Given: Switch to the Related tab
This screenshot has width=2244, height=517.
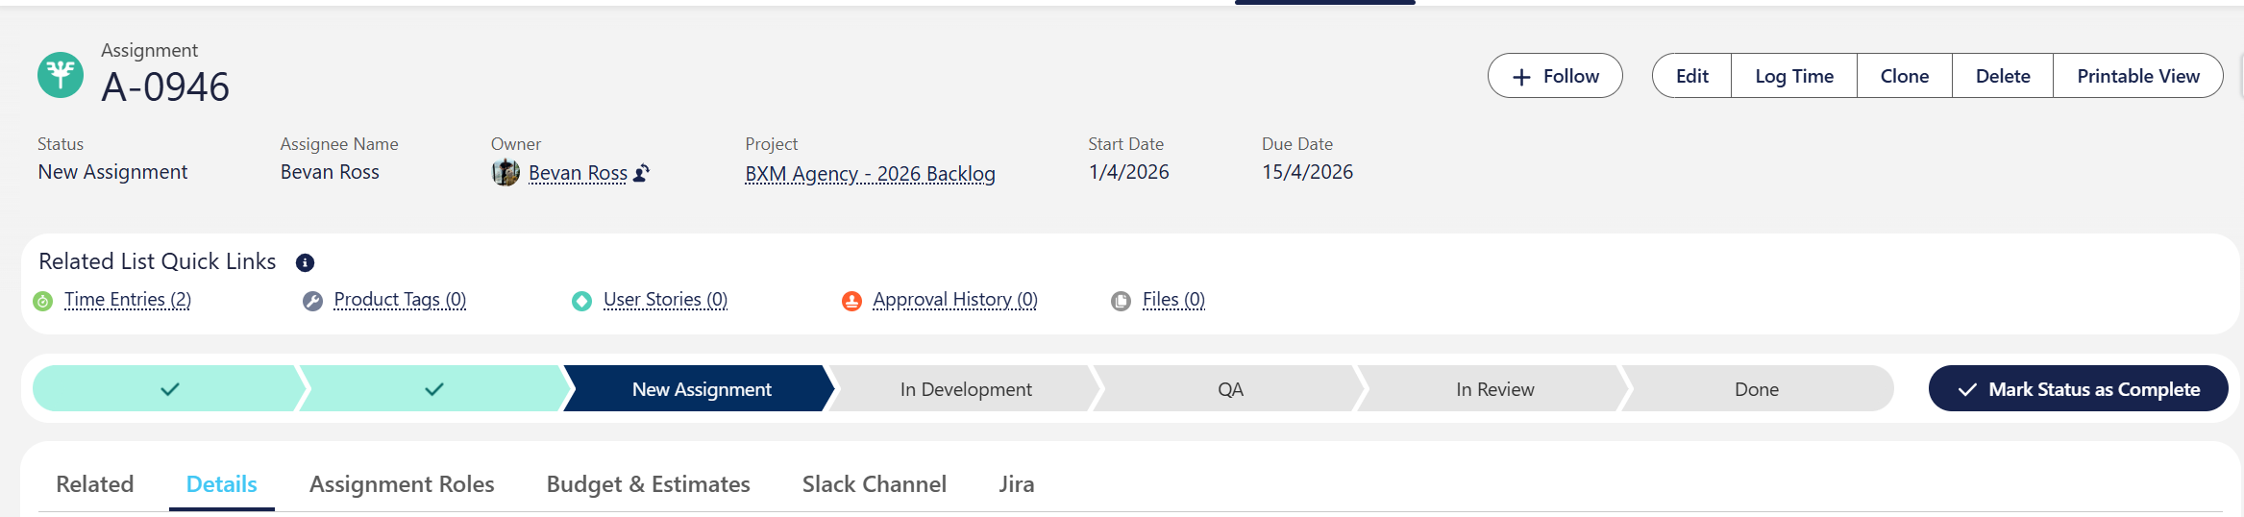Looking at the screenshot, I should 94,484.
